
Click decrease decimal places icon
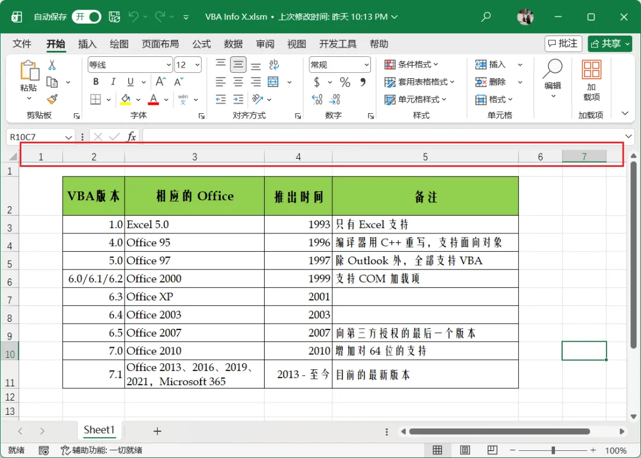(x=335, y=99)
